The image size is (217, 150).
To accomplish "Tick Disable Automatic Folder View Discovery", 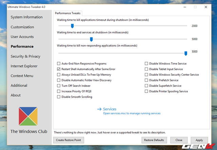I will 59,80.
